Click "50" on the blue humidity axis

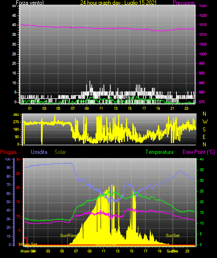click(8, 202)
